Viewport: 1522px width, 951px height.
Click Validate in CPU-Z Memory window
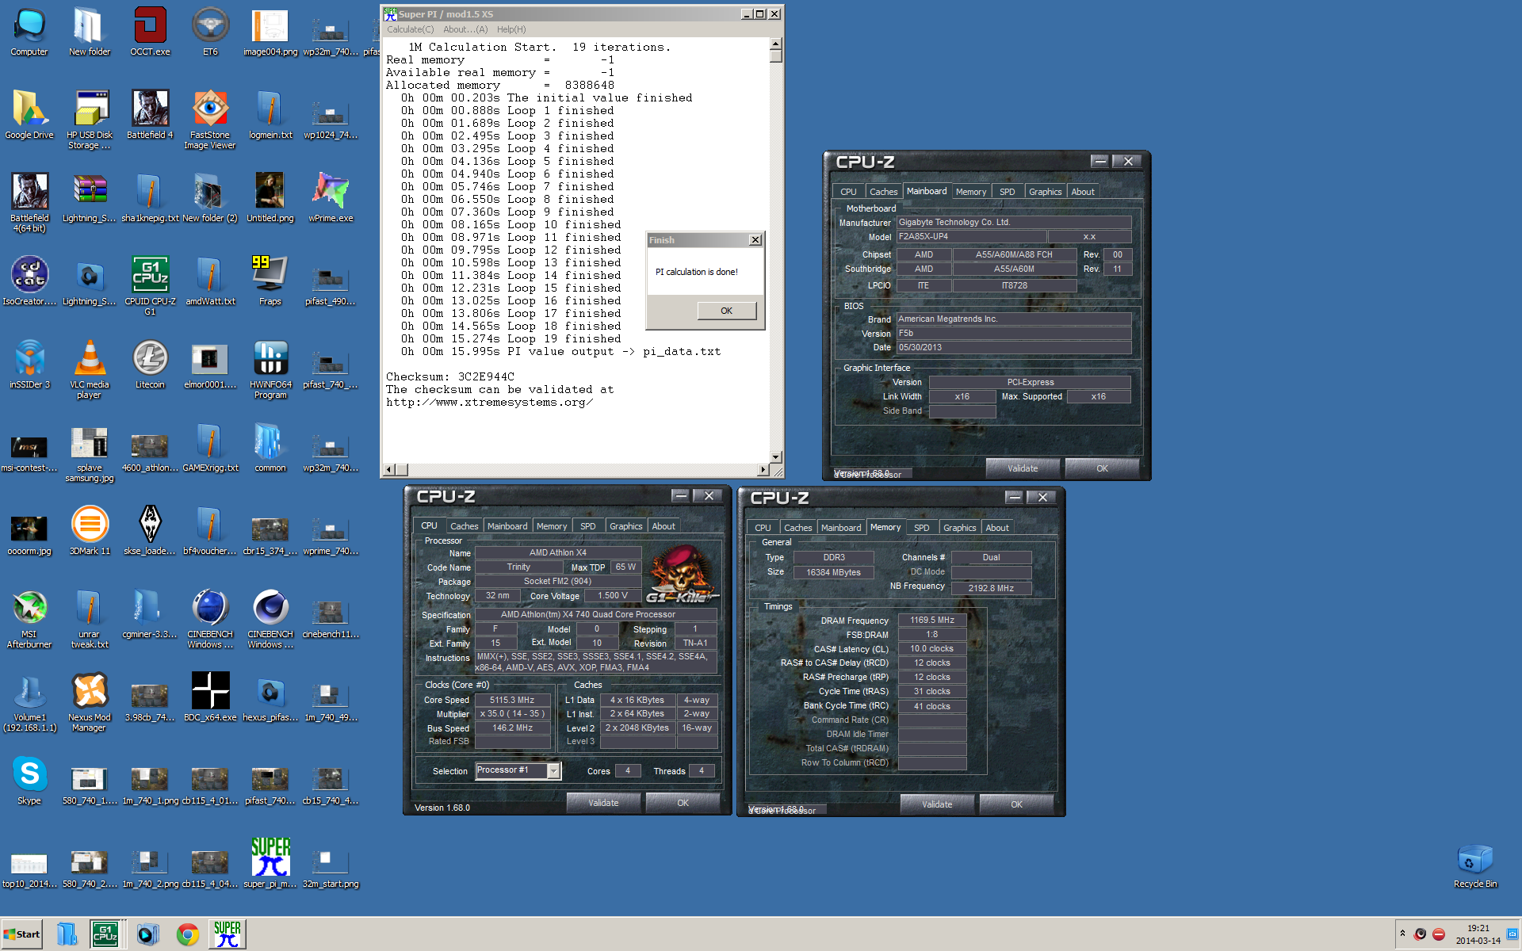tap(937, 804)
